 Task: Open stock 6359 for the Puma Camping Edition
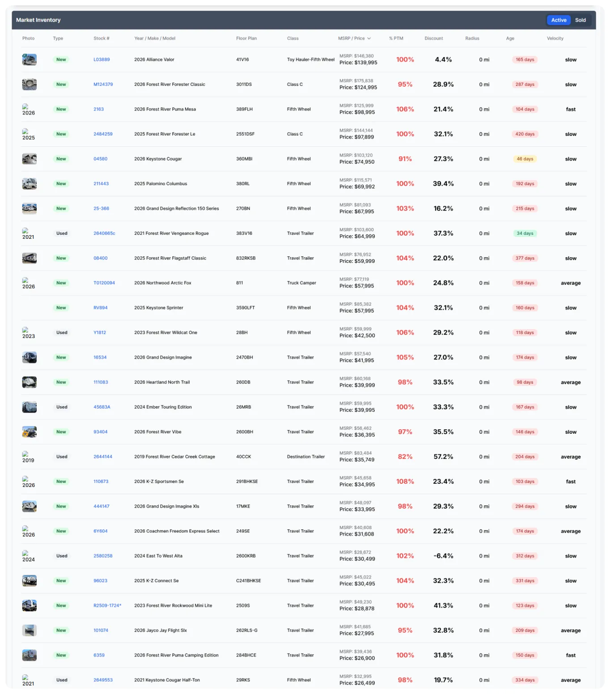click(x=98, y=655)
